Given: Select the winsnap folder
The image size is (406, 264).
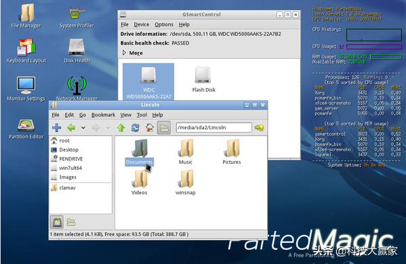Looking at the screenshot, I should coord(186,183).
